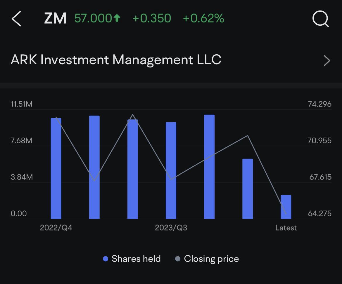
Task: Select the ZM ticker symbol
Action: pos(55,18)
